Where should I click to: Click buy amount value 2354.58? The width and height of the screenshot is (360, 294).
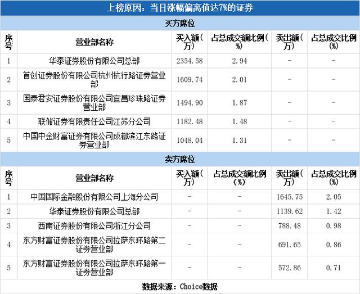(x=190, y=61)
